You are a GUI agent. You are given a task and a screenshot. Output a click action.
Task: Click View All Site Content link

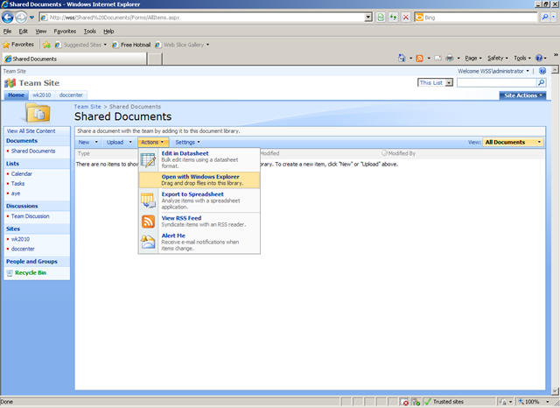click(31, 131)
